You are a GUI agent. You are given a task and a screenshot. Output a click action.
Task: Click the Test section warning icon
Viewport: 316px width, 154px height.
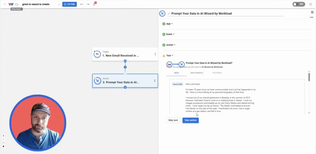click(164, 56)
